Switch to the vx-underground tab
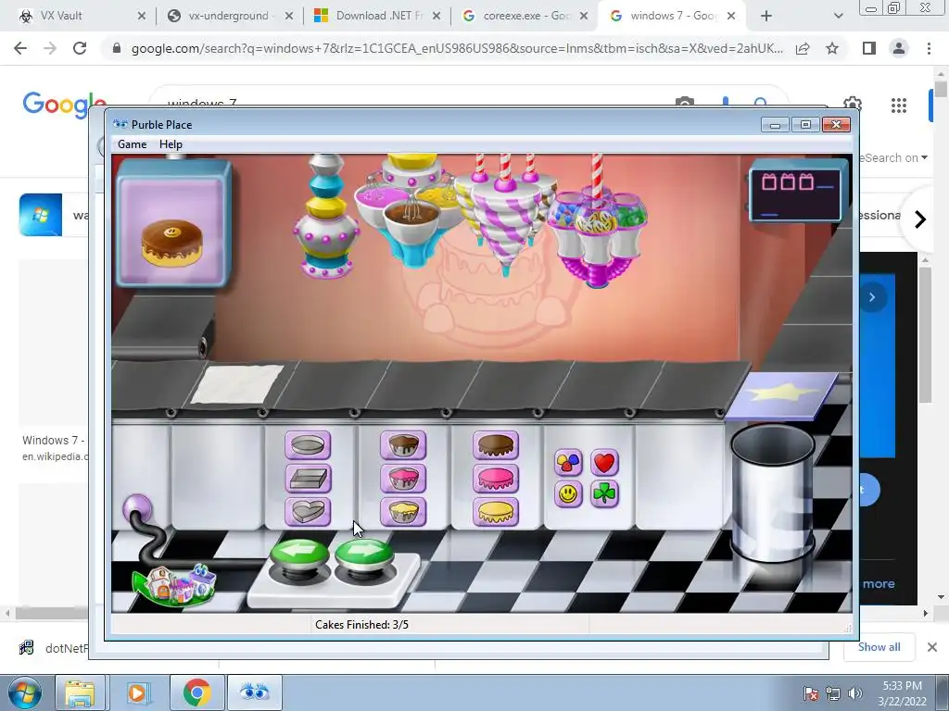 [230, 16]
